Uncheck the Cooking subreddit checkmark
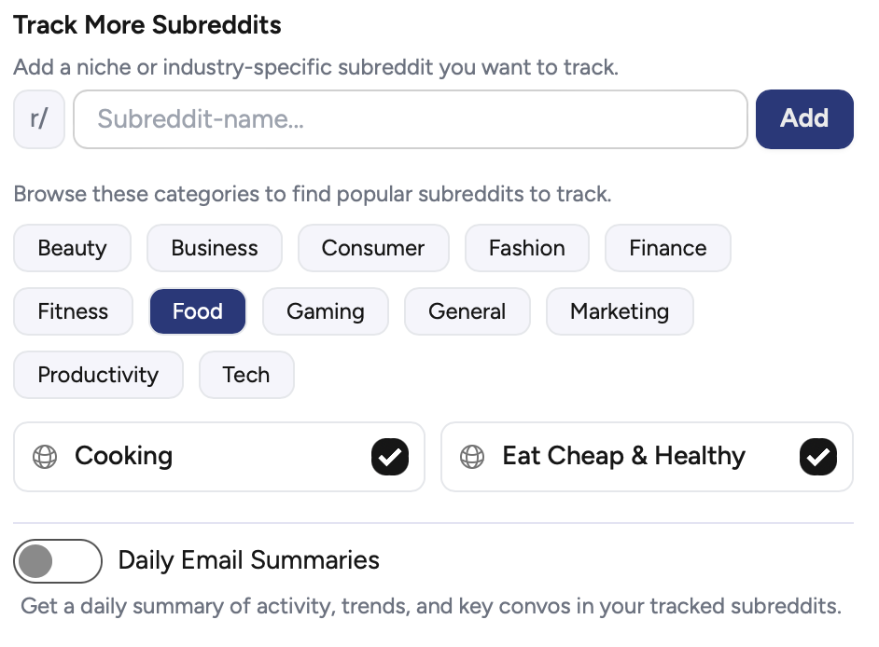The width and height of the screenshot is (879, 647). [x=390, y=457]
